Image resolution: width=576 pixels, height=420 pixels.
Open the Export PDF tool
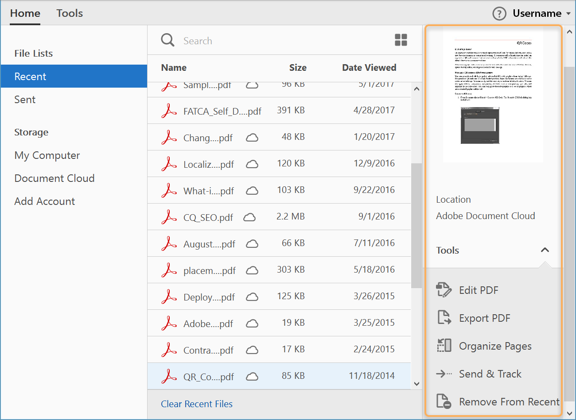point(485,318)
